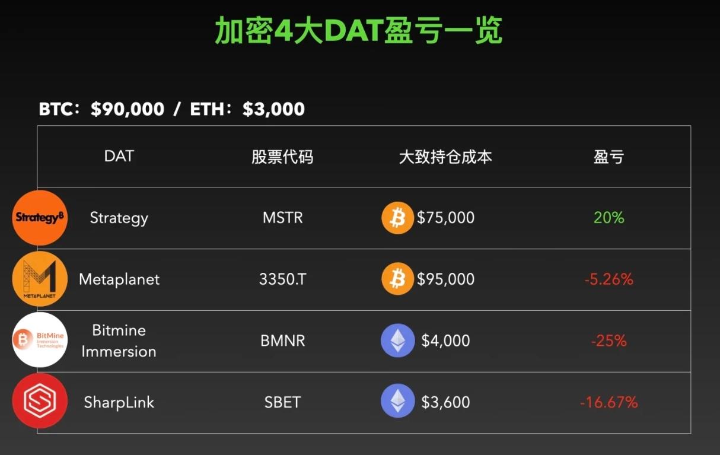Click the BitMine Immersion logo icon
The width and height of the screenshot is (720, 455).
pyautogui.click(x=40, y=340)
